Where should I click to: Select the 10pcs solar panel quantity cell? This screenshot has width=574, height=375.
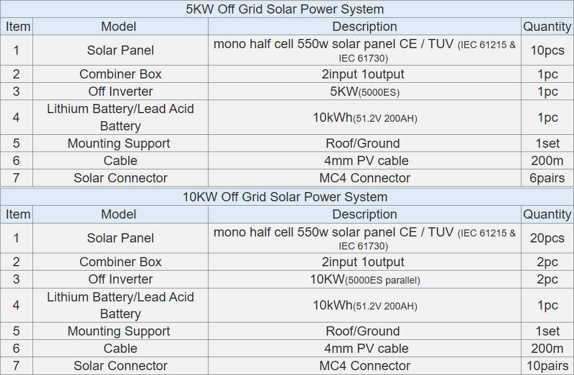click(547, 50)
